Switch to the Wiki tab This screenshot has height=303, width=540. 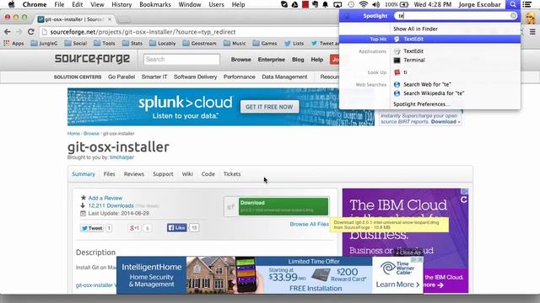pos(187,174)
